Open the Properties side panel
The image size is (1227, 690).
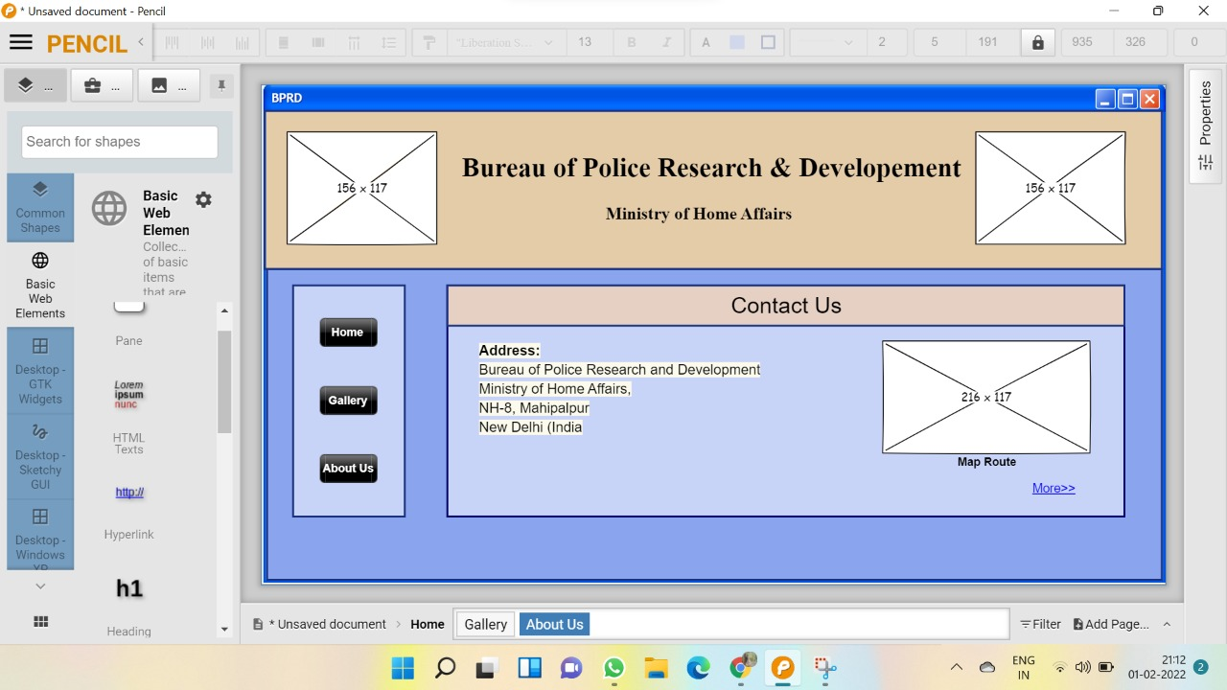(x=1206, y=126)
